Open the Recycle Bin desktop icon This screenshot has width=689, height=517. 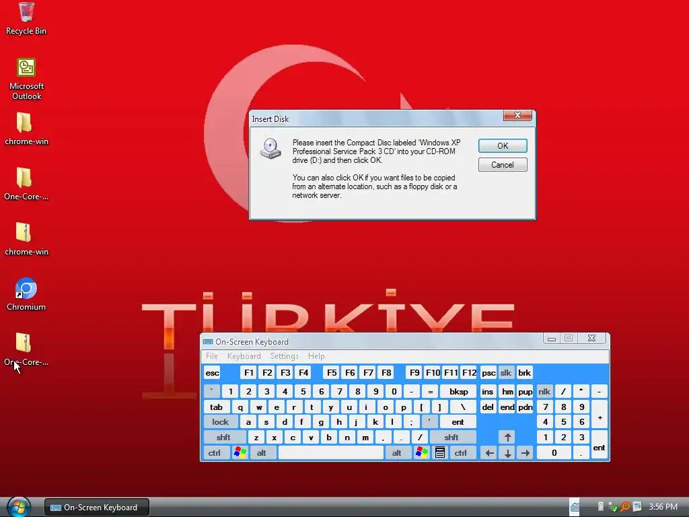[26, 18]
